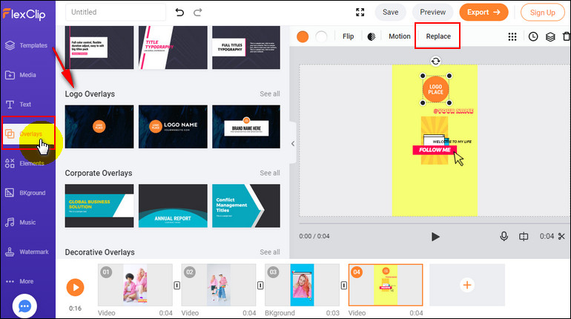Open the Text sidebar section
The width and height of the screenshot is (571, 319).
coord(19,105)
